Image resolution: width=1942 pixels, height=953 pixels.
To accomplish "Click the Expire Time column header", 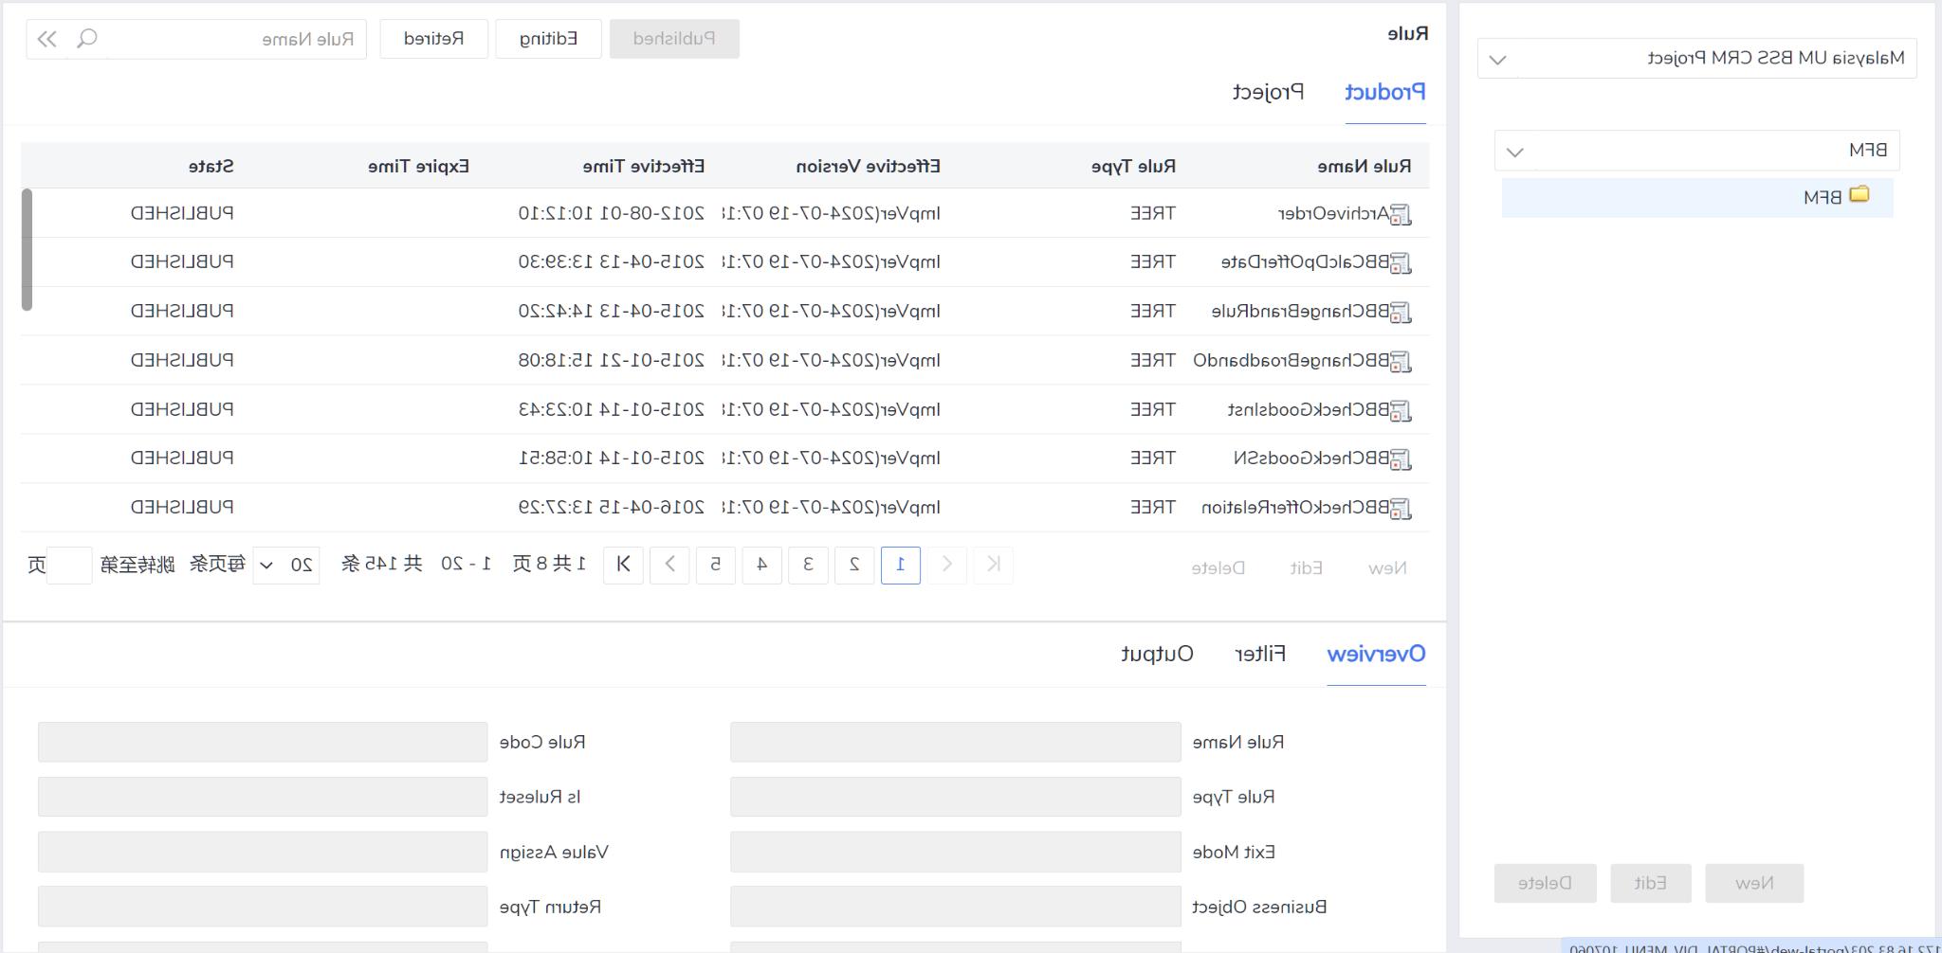I will [418, 167].
